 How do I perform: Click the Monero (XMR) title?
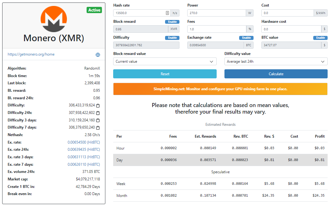[x=54, y=38]
